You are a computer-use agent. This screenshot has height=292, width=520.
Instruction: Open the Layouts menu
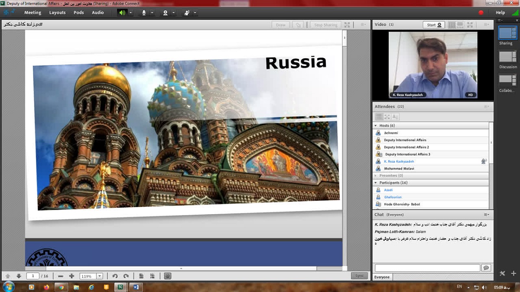point(57,13)
